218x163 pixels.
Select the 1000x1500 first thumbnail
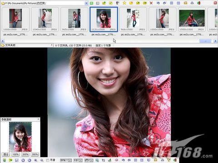15,19
